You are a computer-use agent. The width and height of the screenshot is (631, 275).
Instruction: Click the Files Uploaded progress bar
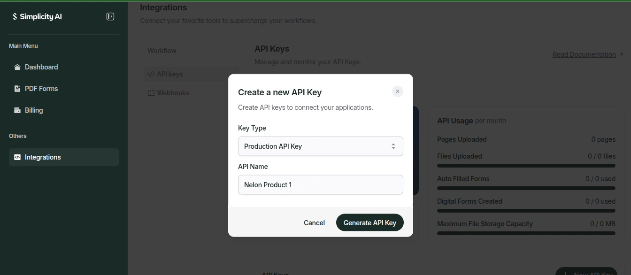tap(526, 165)
